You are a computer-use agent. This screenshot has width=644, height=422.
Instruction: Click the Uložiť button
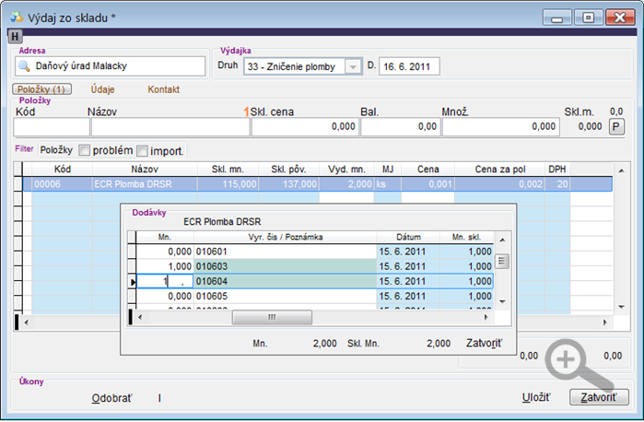pos(536,397)
